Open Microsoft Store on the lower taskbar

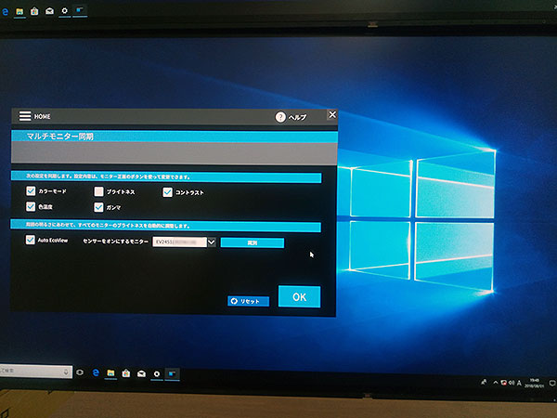(x=125, y=373)
